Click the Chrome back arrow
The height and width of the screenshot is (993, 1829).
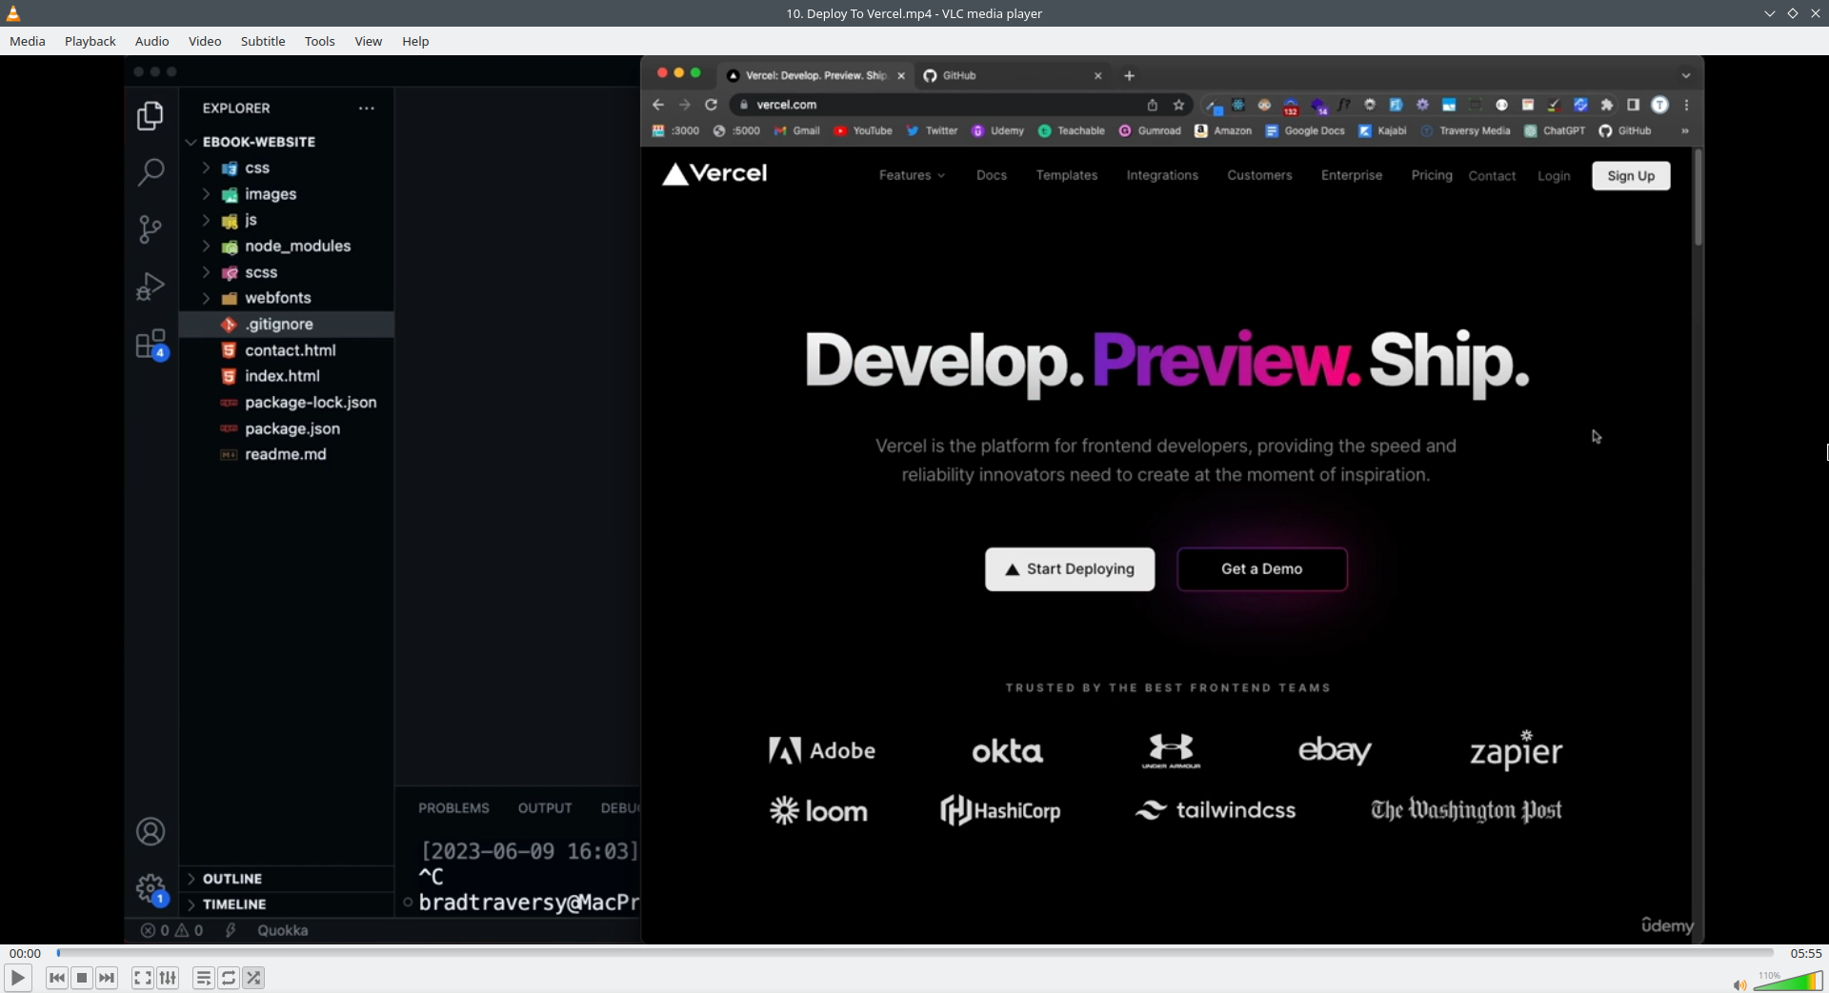pyautogui.click(x=658, y=105)
